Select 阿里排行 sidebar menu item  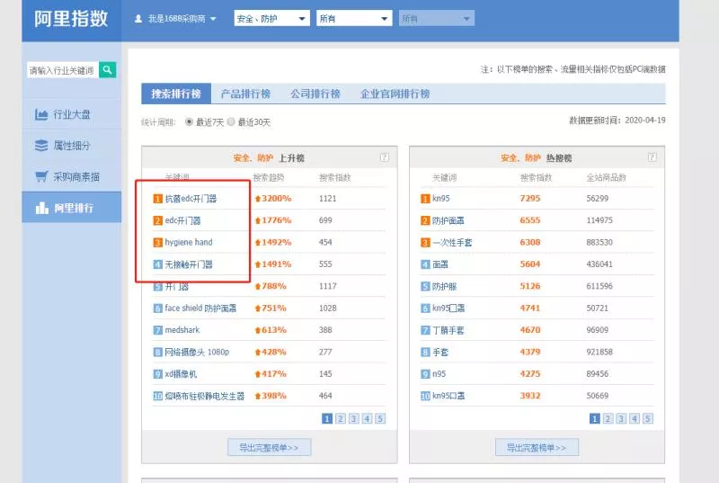(72, 208)
